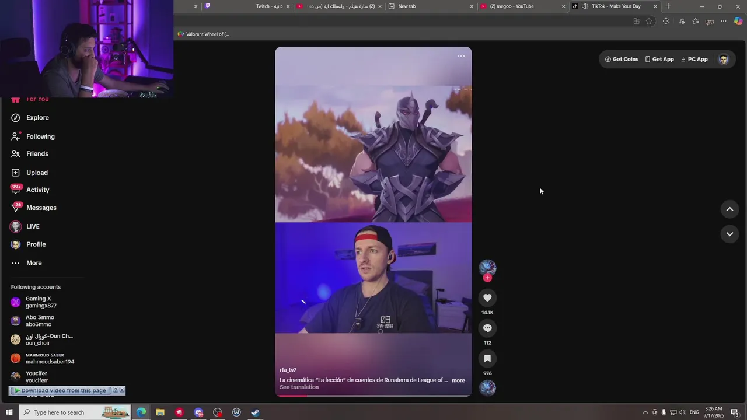
Task: Open the sound disc icon below bookmark
Action: coord(487,388)
